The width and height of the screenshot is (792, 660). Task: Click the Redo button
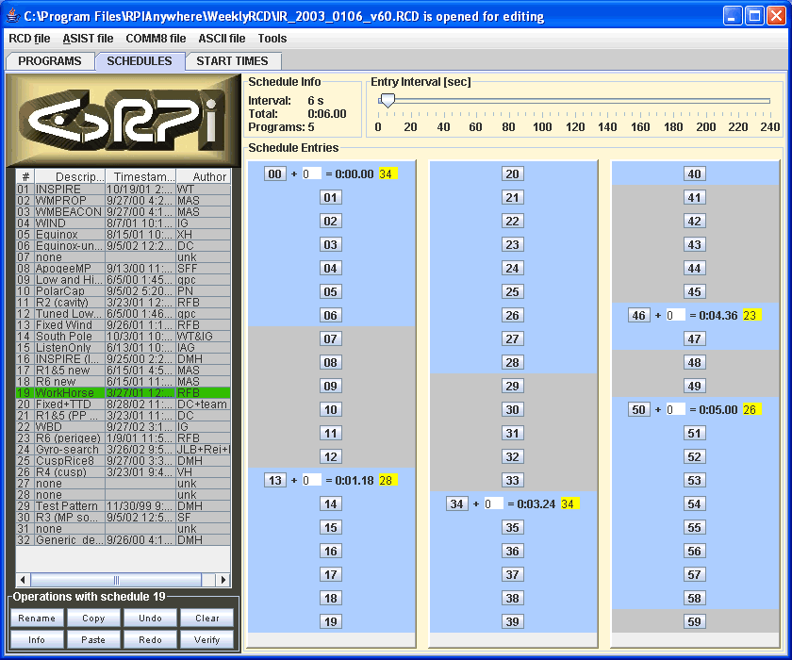(x=151, y=640)
